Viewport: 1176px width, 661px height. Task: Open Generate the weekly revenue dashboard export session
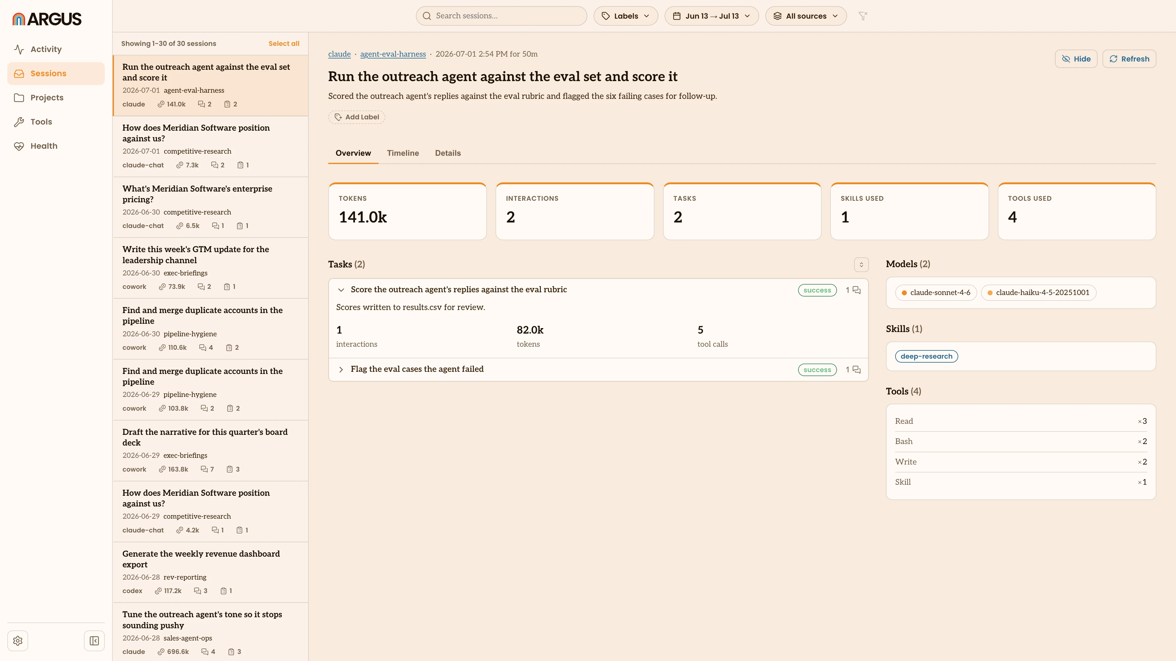coord(210,572)
